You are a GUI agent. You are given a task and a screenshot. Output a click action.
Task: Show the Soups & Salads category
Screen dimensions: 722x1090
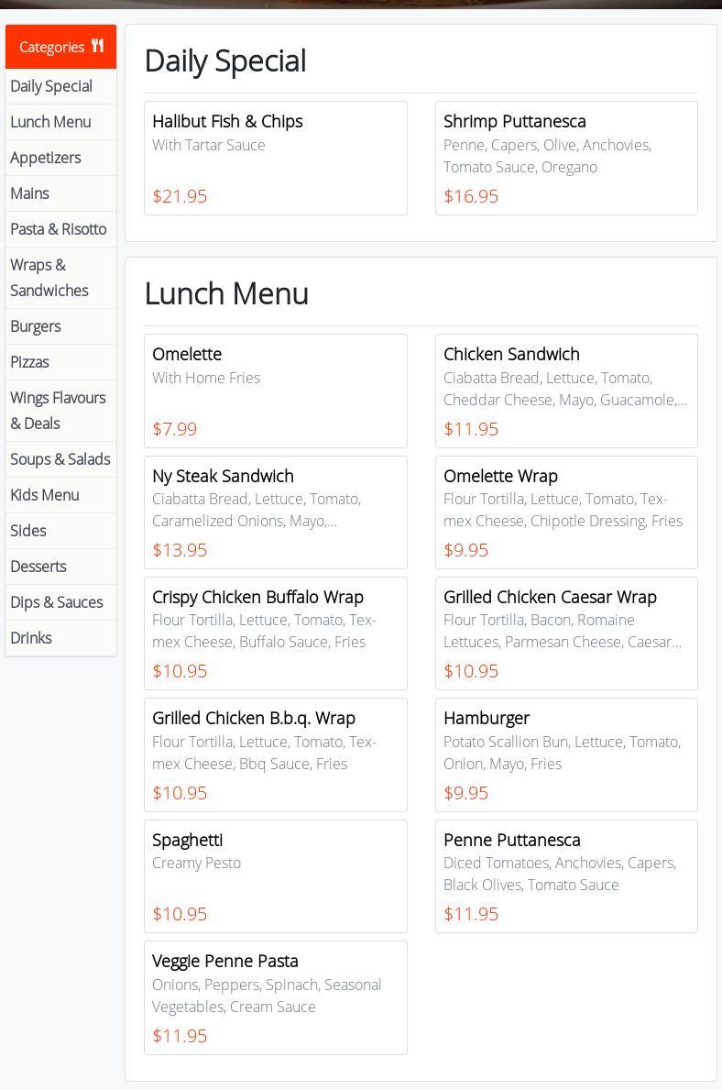coord(60,458)
